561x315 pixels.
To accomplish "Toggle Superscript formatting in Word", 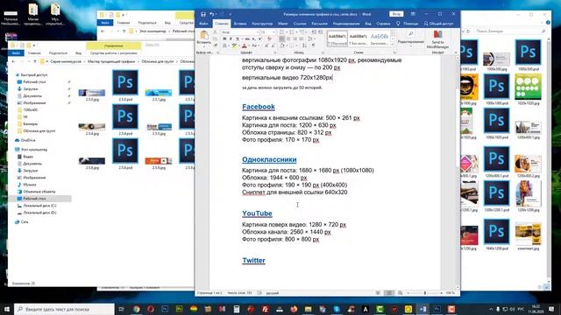I will tap(260, 38).
